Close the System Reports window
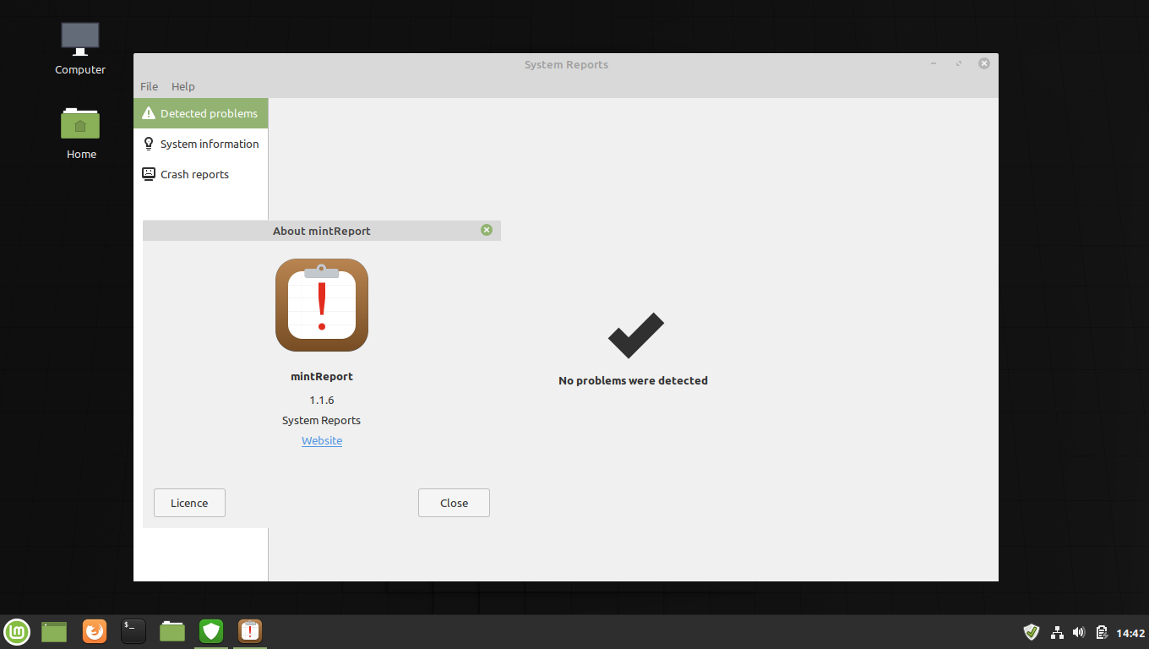Viewport: 1149px width, 649px height. coord(984,63)
